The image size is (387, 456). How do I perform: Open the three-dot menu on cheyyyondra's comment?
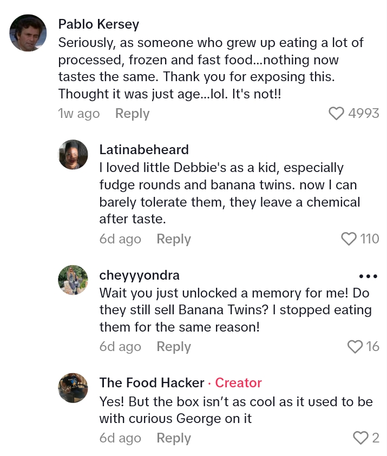click(x=368, y=276)
